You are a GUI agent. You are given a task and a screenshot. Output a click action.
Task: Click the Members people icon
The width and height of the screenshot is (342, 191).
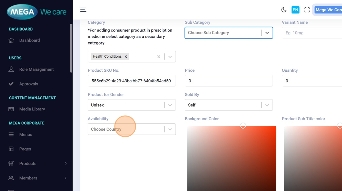(x=11, y=178)
